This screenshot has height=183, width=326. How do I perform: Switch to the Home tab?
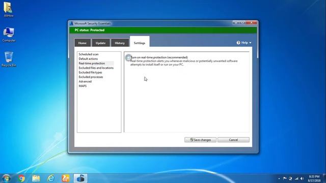83,43
